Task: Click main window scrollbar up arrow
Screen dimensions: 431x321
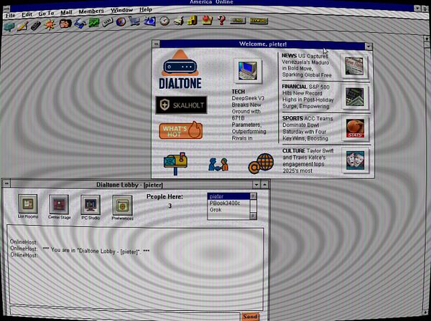Action: [426, 39]
